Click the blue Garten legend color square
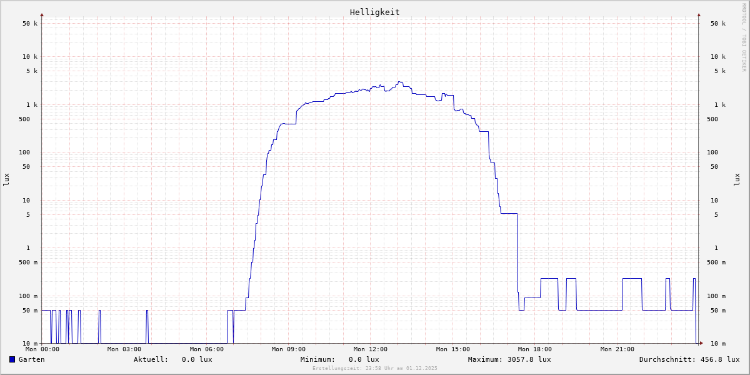Image resolution: width=750 pixels, height=375 pixels. click(x=12, y=359)
